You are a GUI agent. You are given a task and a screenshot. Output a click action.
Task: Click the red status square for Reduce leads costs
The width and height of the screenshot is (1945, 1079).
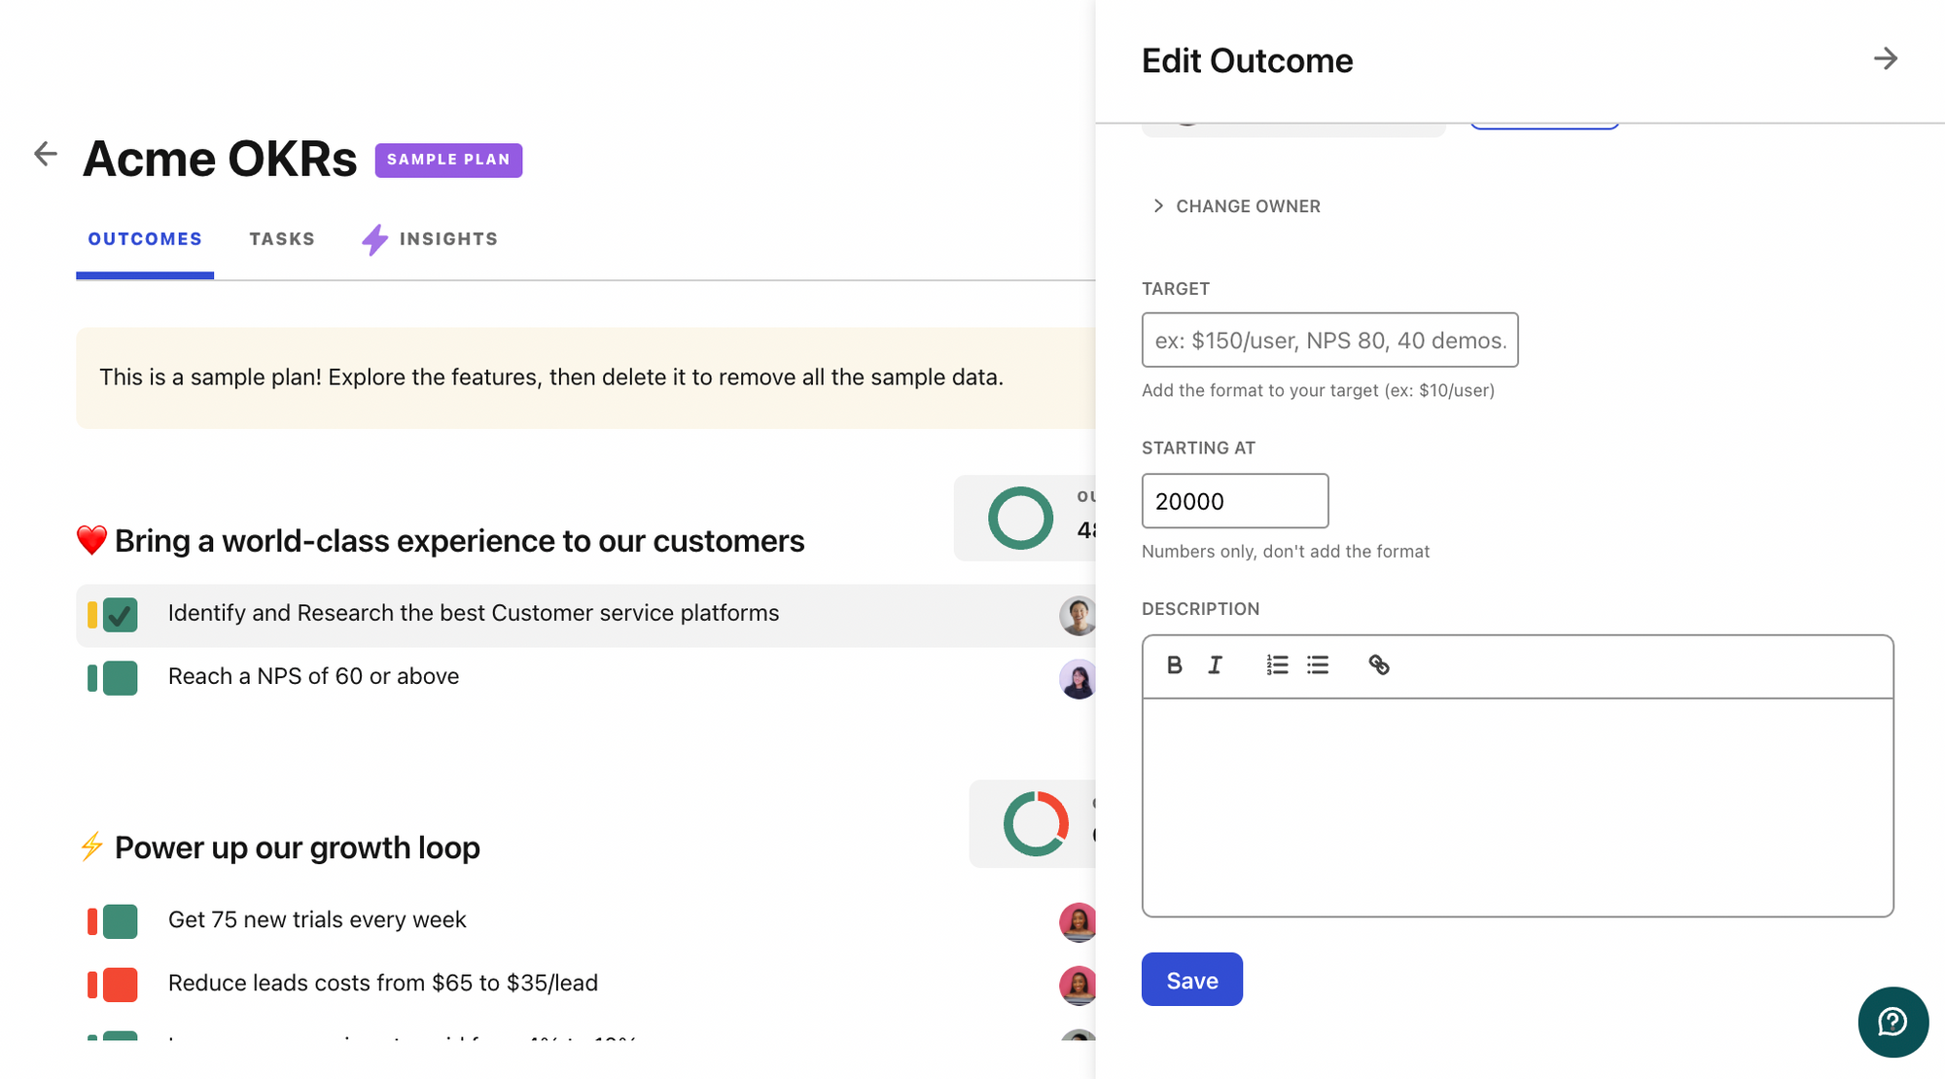click(121, 985)
